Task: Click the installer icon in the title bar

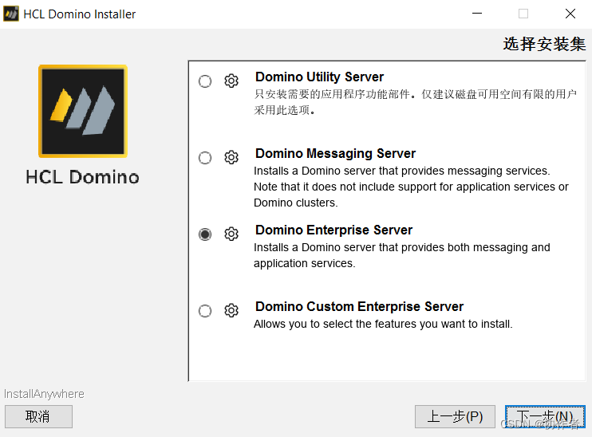Action: (11, 14)
